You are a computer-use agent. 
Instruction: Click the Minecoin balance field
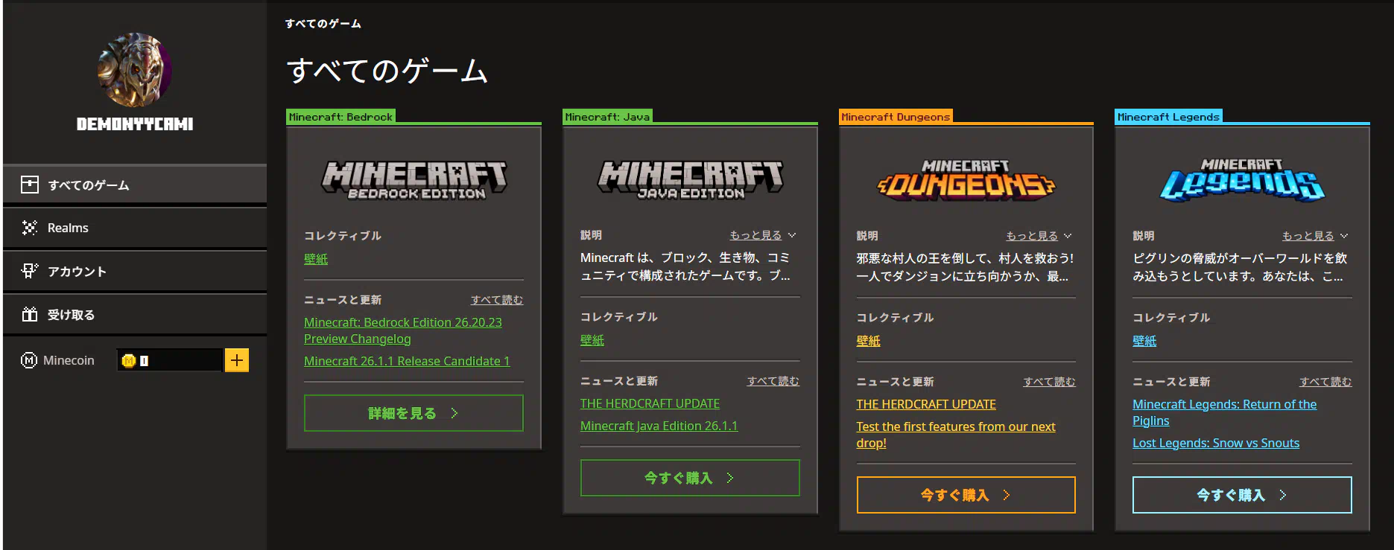(170, 360)
